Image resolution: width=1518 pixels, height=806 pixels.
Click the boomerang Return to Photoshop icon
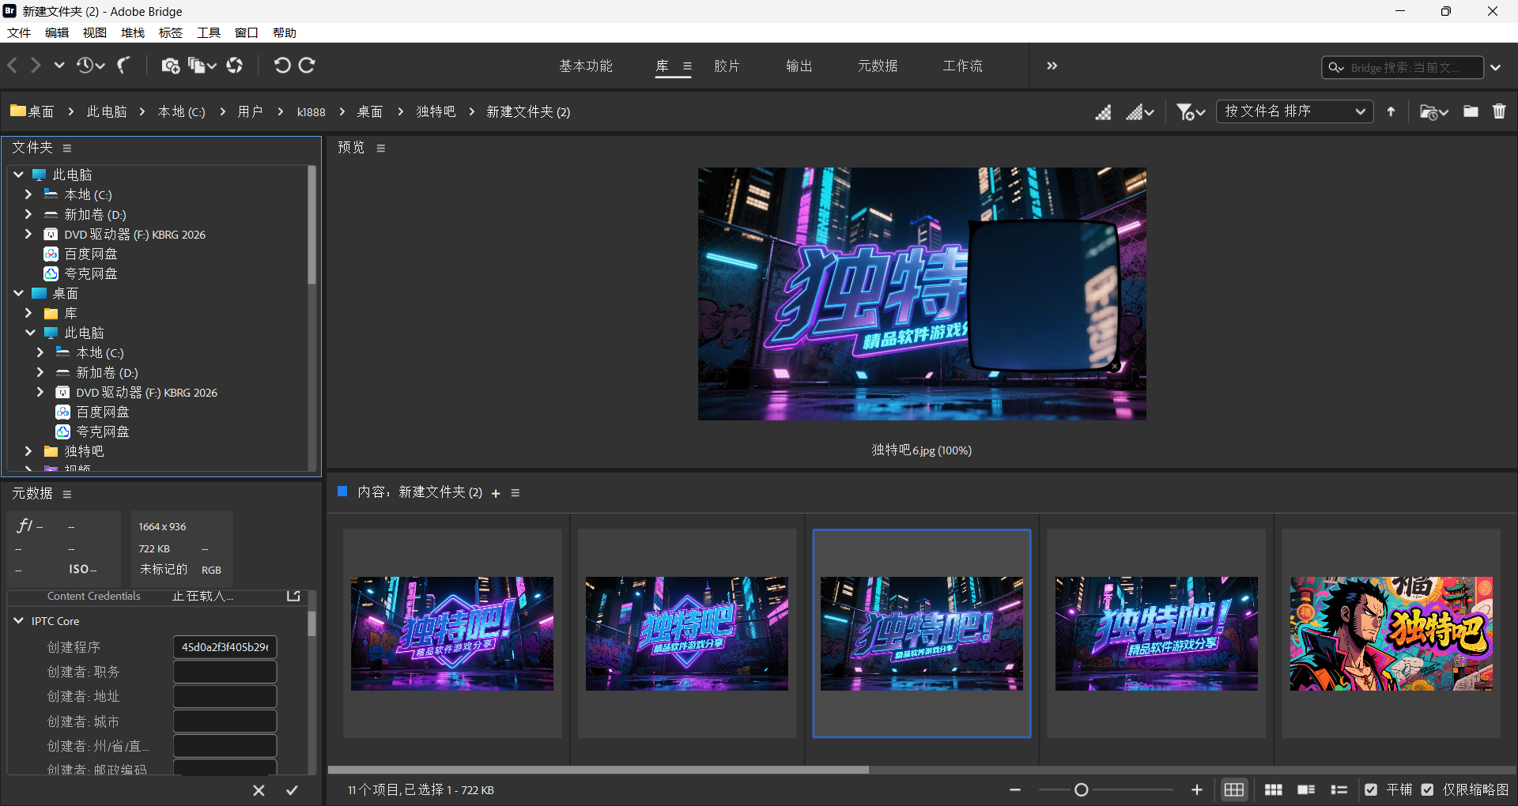tap(123, 66)
